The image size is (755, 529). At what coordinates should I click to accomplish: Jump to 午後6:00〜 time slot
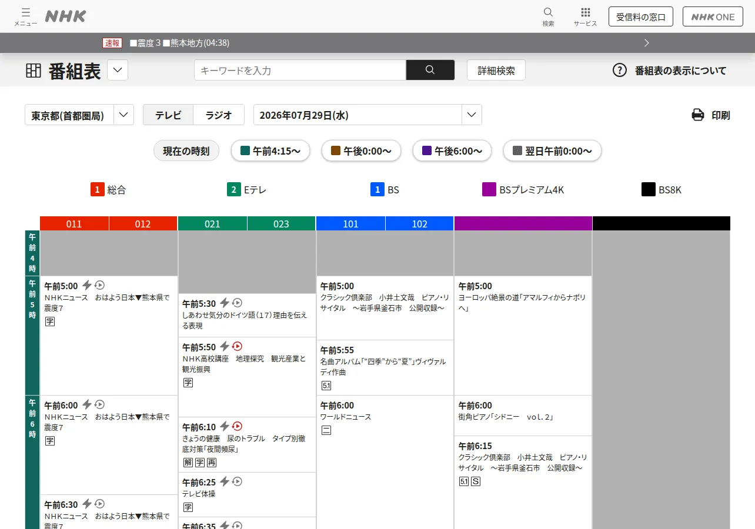[452, 150]
